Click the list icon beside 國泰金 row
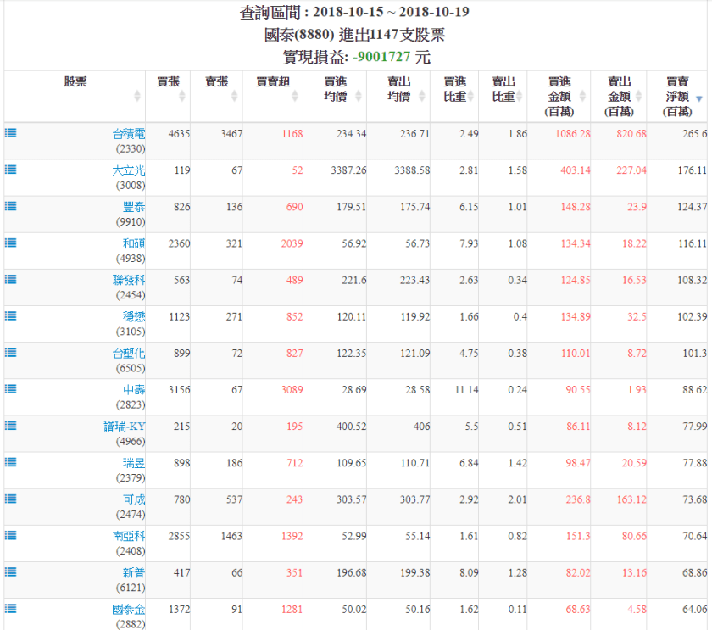Viewport: 712px width, 630px height. (11, 608)
